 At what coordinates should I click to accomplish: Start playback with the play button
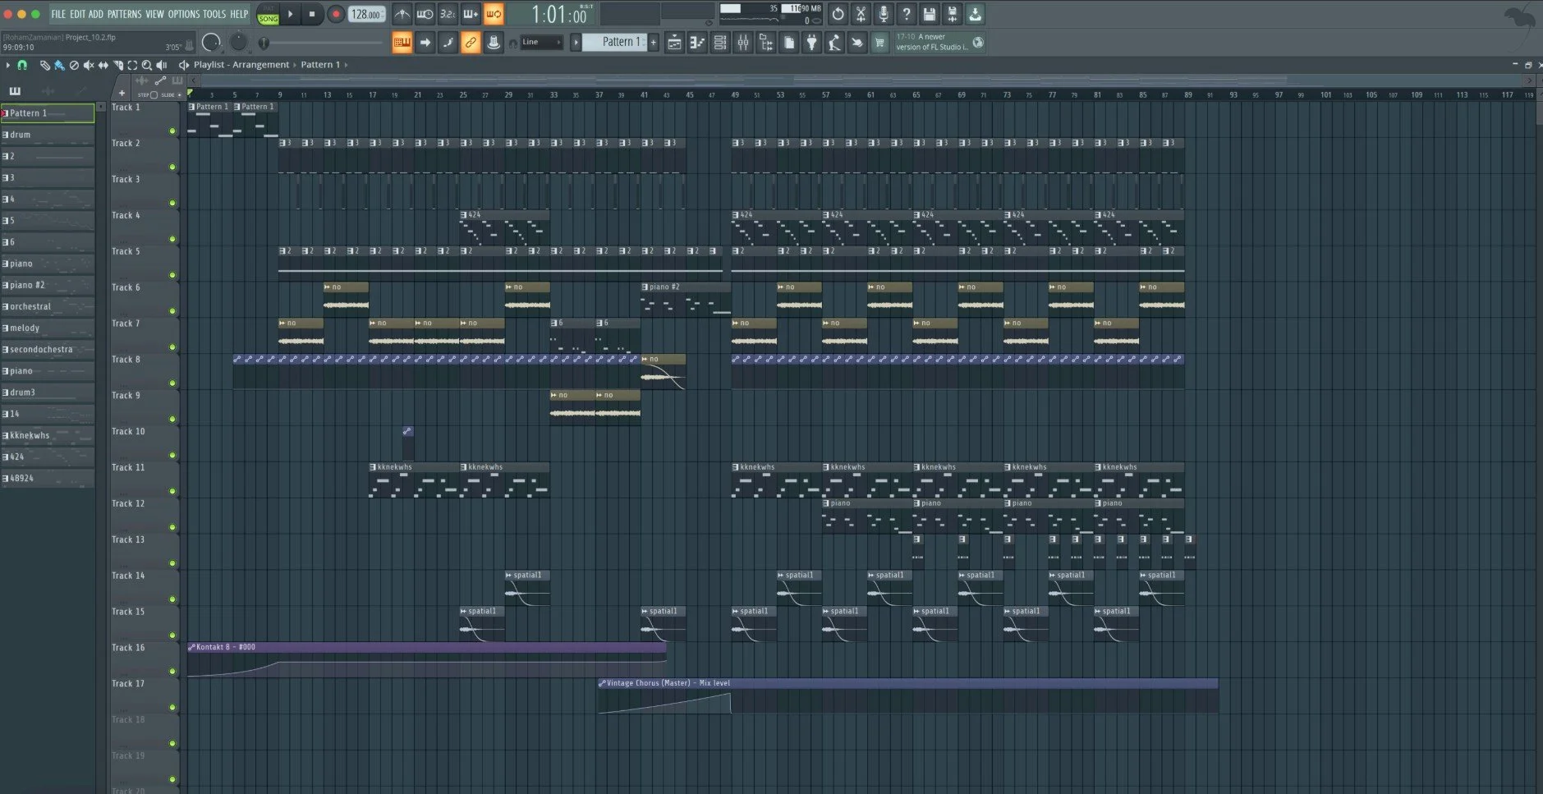tap(290, 14)
